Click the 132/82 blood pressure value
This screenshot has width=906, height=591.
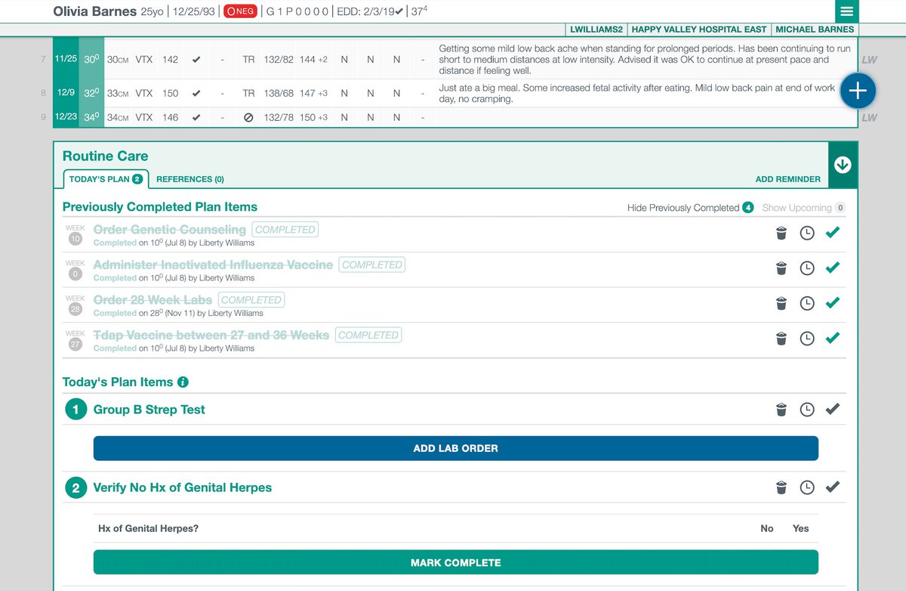(x=278, y=59)
